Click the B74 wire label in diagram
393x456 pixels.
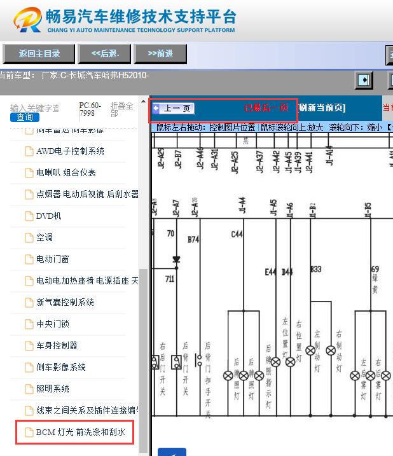click(x=193, y=240)
